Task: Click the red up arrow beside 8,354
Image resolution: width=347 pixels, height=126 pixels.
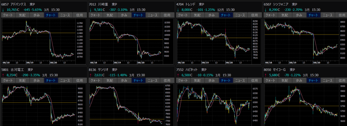Action: 3,75
